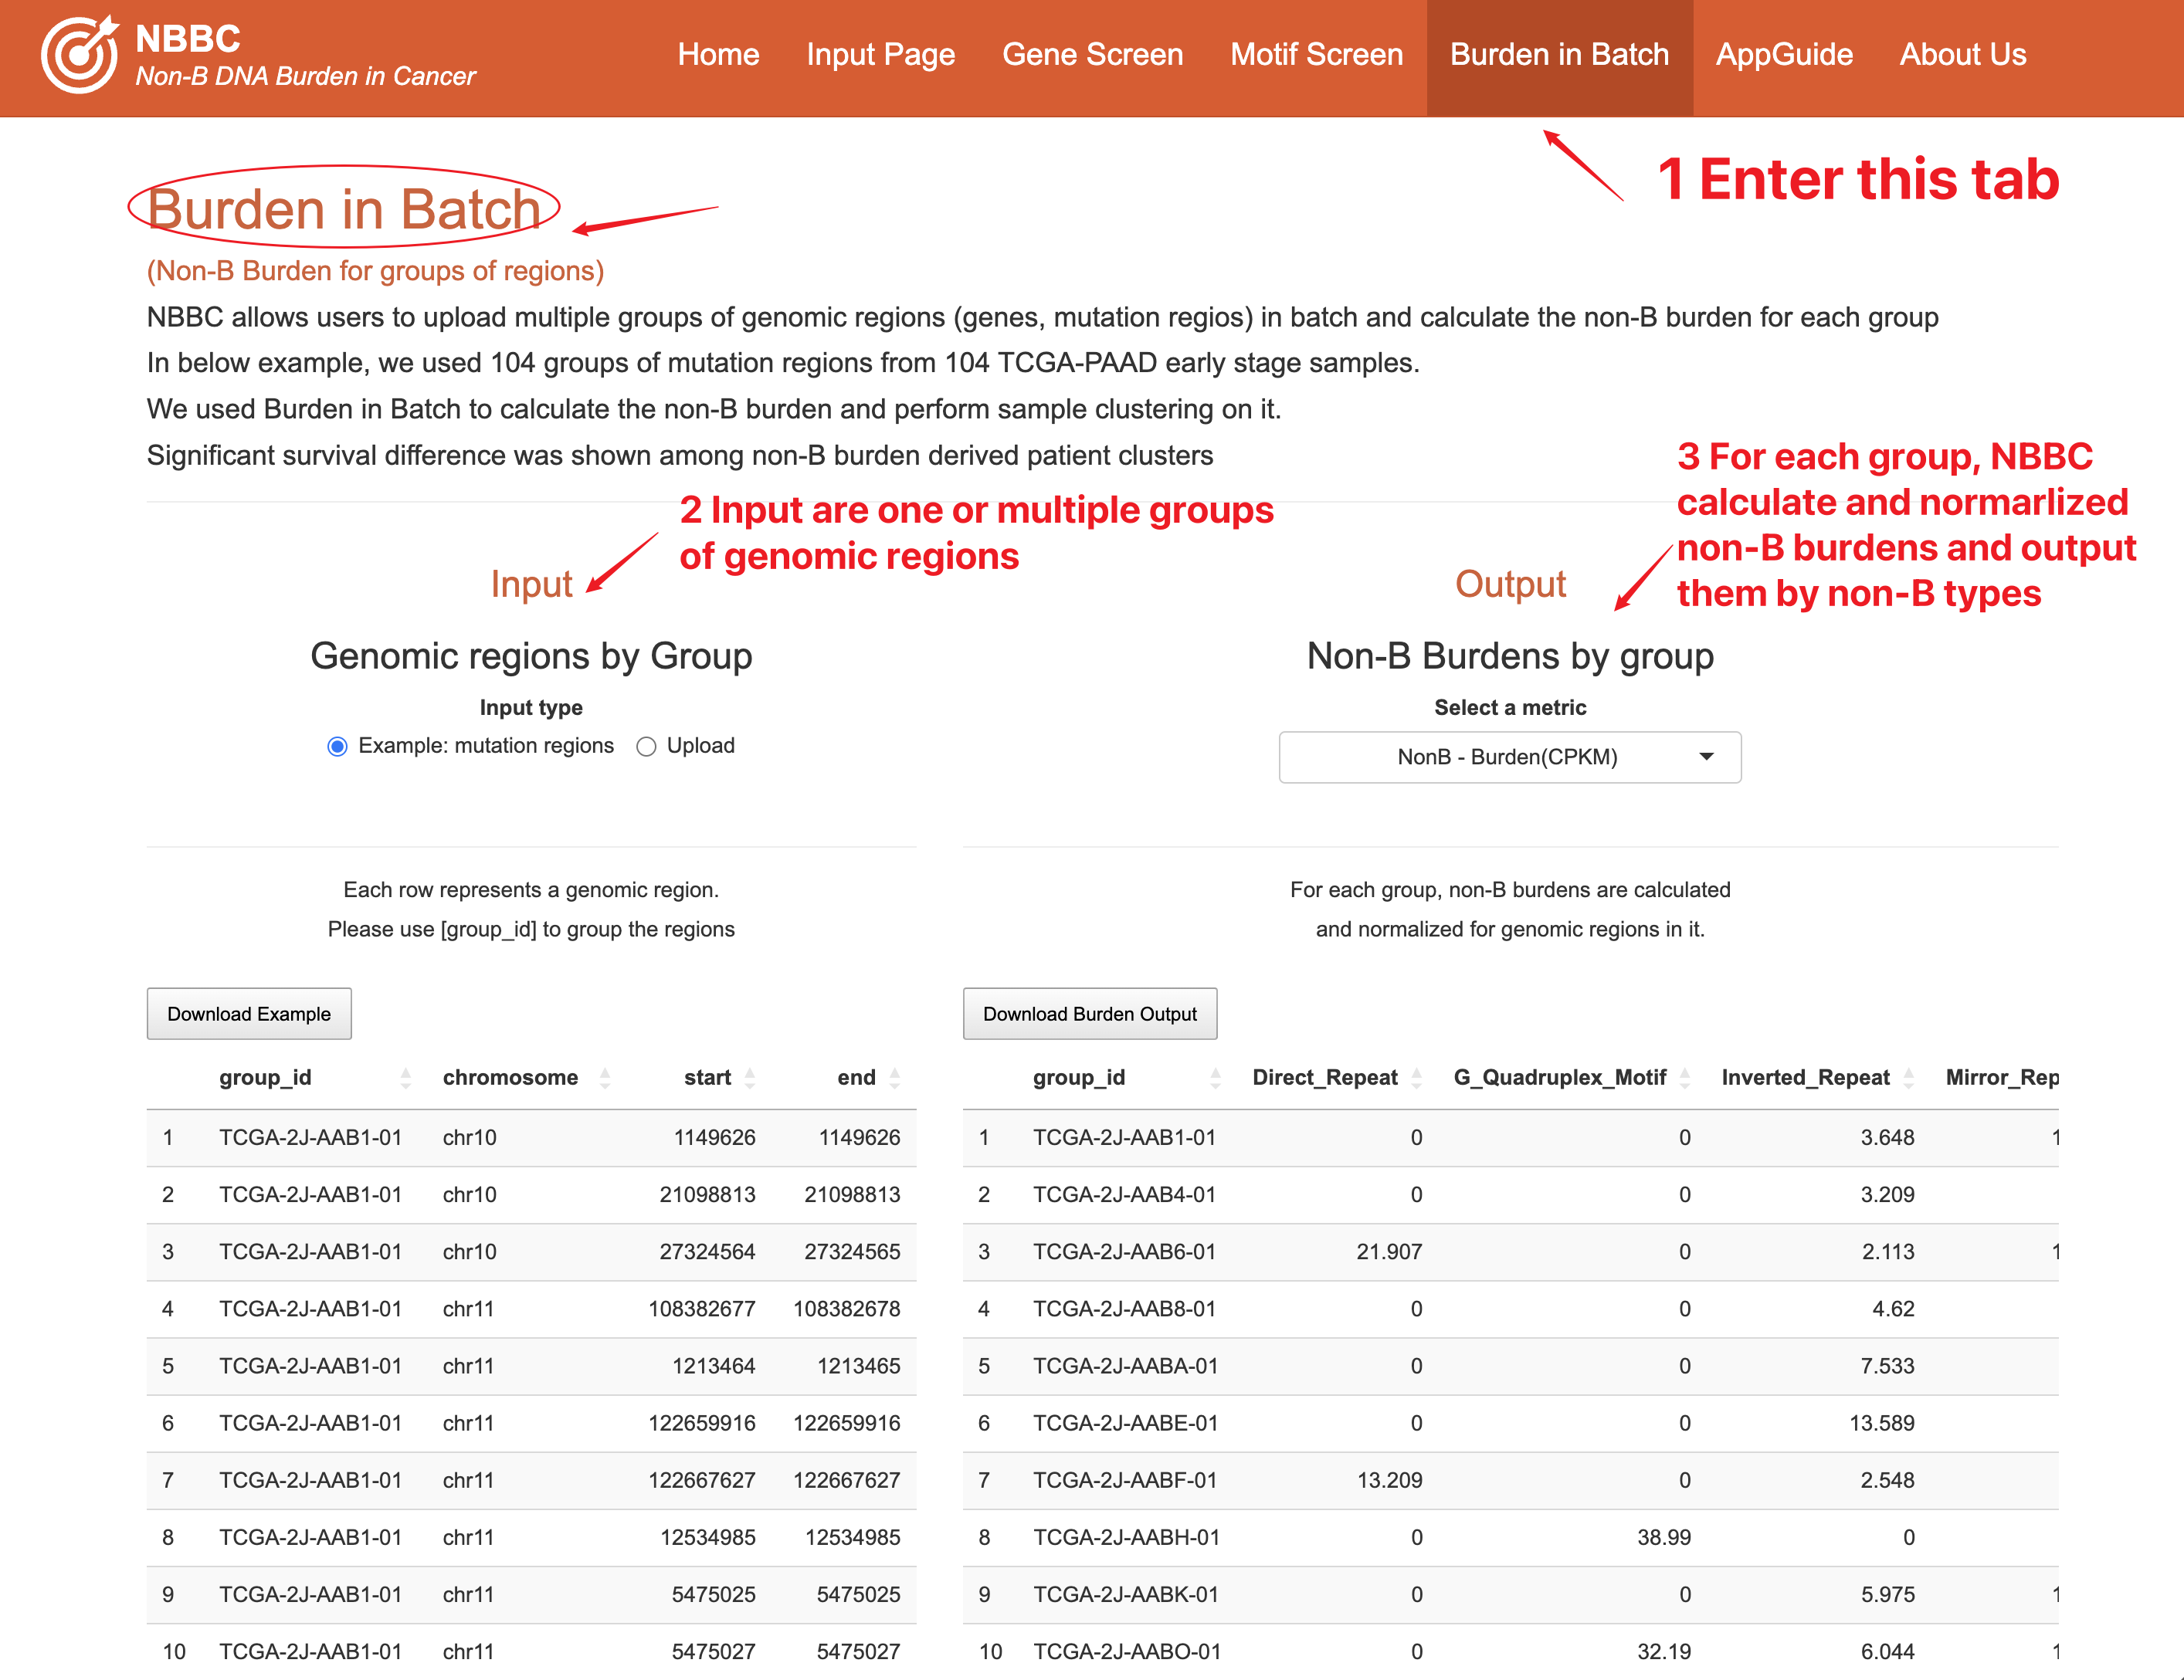This screenshot has width=2184, height=1680.
Task: Click output group TCGA-2J-AAB6-01 cell
Action: 1124,1252
